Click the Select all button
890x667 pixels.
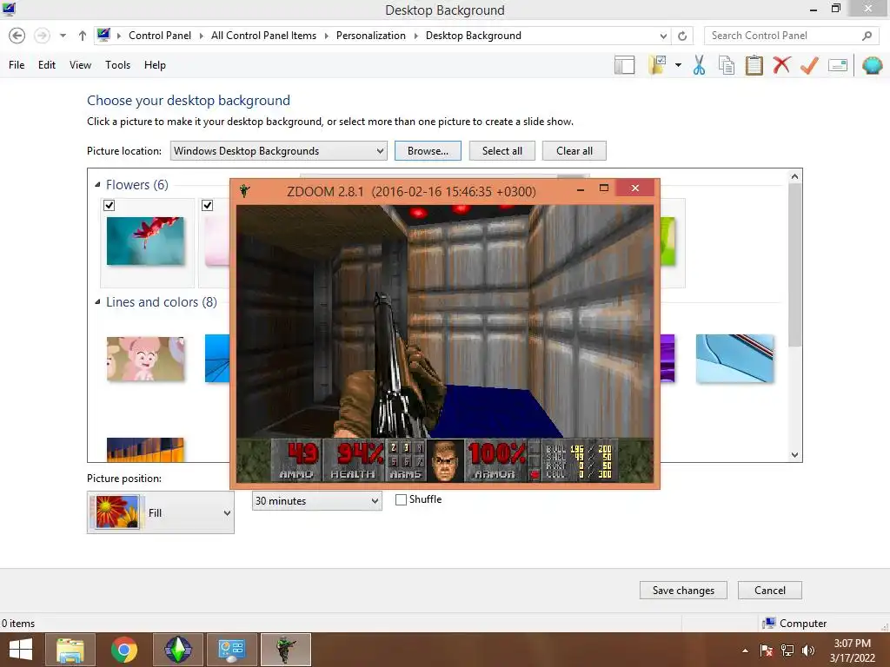[502, 151]
